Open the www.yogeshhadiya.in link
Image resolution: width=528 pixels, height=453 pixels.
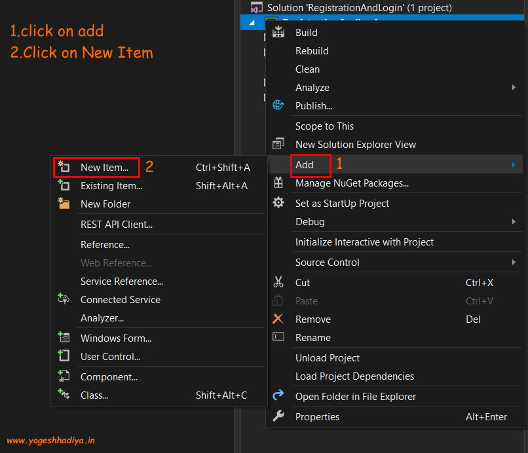(x=50, y=441)
